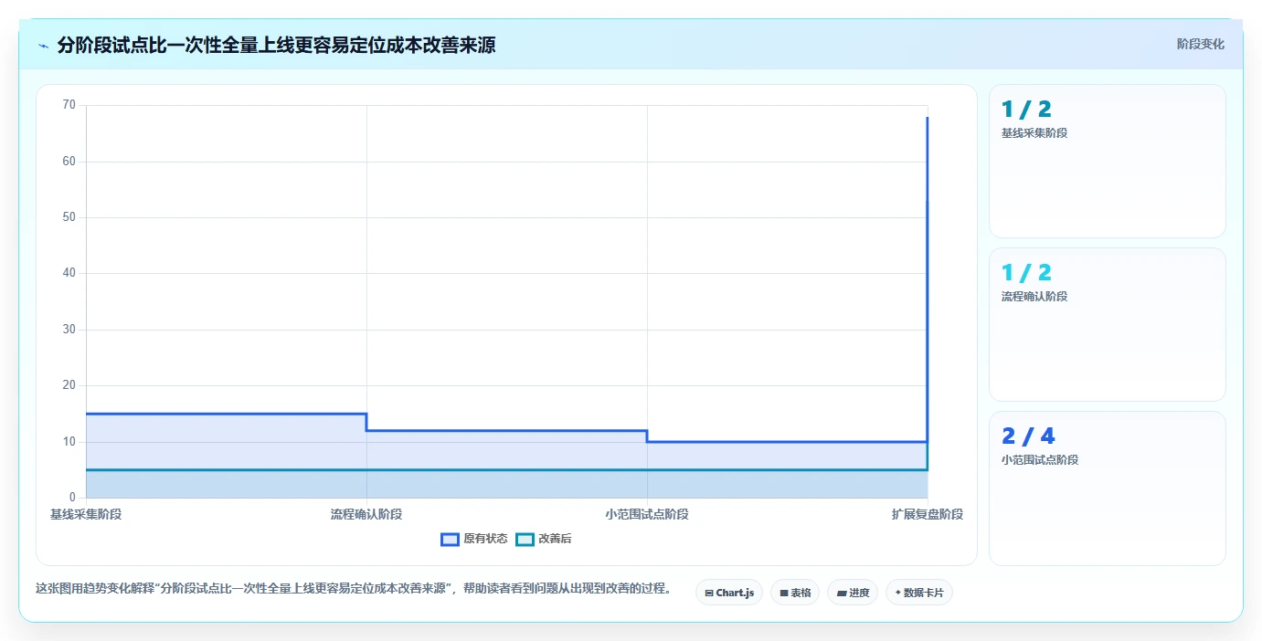Viewport: 1262px width, 641px height.
Task: Click the y-axis value 40
Action: pos(69,273)
